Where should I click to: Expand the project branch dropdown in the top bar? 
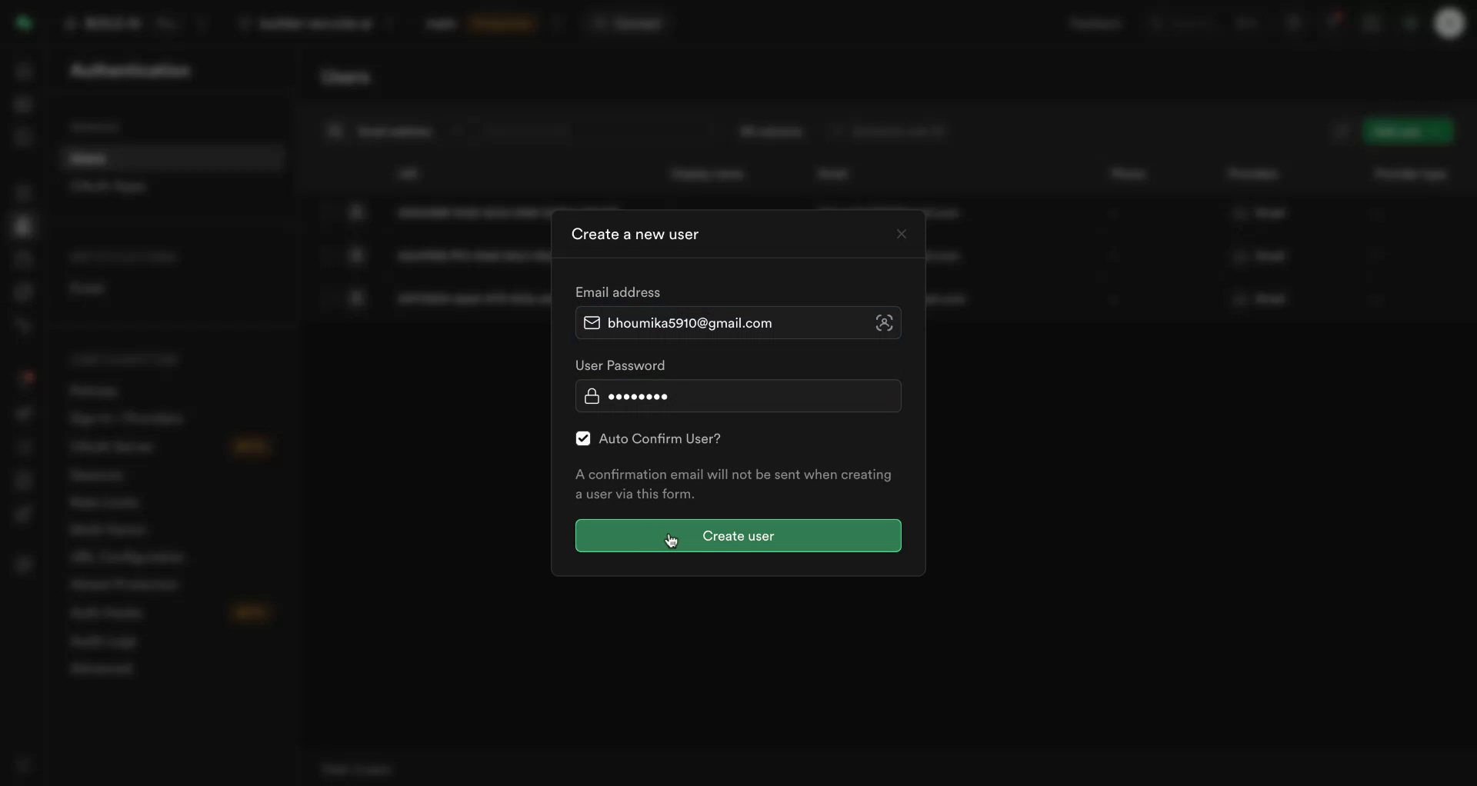tap(389, 23)
